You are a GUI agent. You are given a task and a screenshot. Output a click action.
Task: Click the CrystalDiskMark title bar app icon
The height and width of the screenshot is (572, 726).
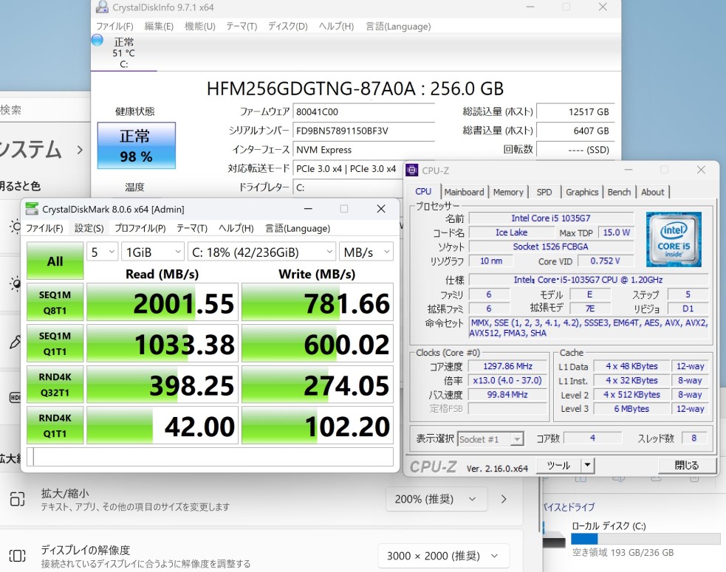pos(32,209)
